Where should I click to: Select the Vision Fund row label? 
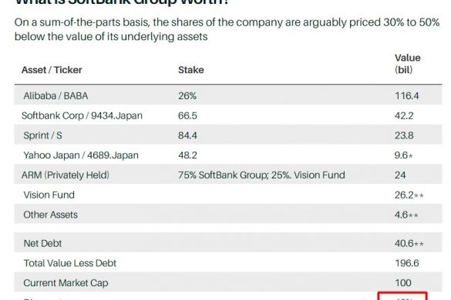(49, 195)
